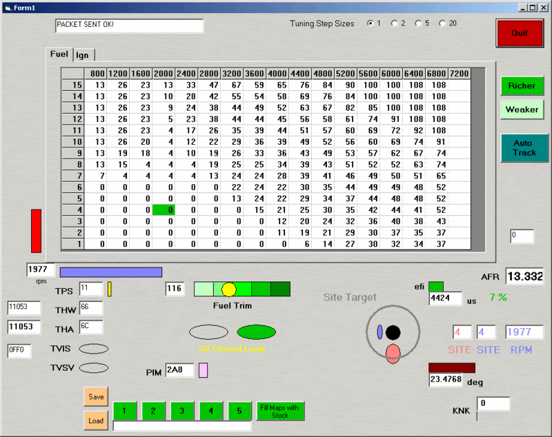This screenshot has height=437, width=552.
Task: Switch to the Fuel tab
Action: (x=59, y=54)
